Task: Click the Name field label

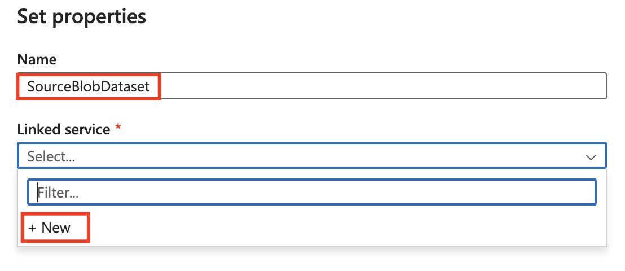Action: pos(37,59)
